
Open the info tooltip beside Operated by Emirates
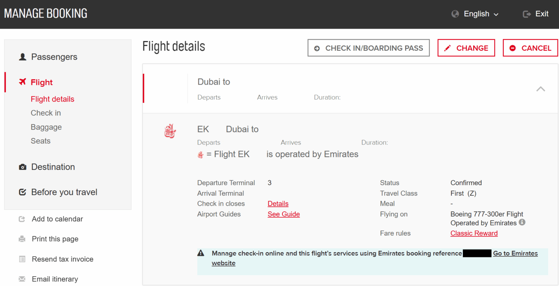pos(522,222)
